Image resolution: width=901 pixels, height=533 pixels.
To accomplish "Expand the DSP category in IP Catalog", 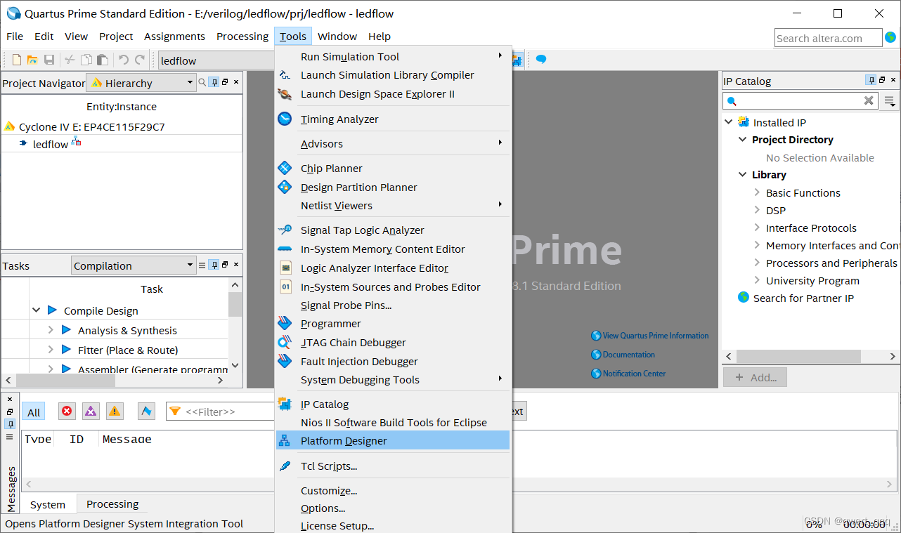I will coord(757,210).
